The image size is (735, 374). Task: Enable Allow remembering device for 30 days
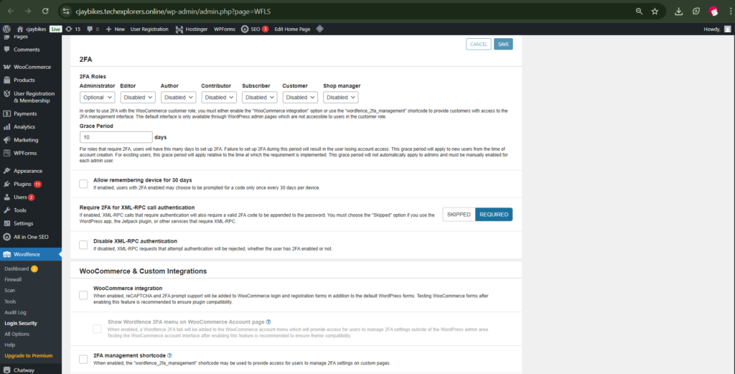[83, 184]
